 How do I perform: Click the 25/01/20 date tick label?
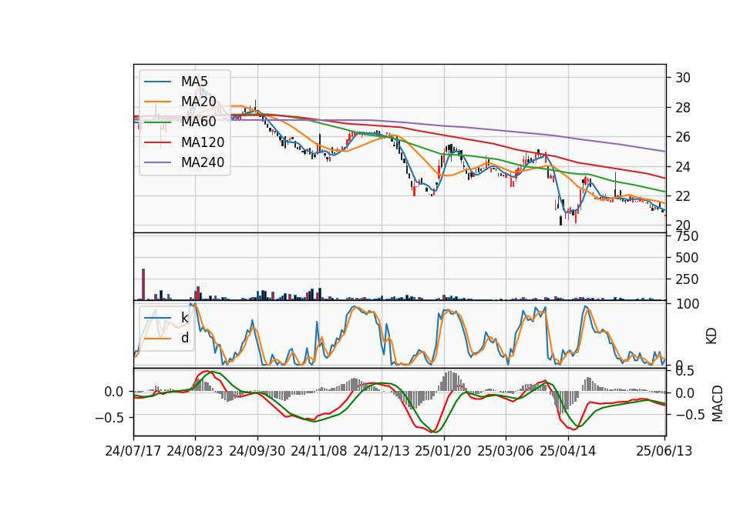[443, 451]
